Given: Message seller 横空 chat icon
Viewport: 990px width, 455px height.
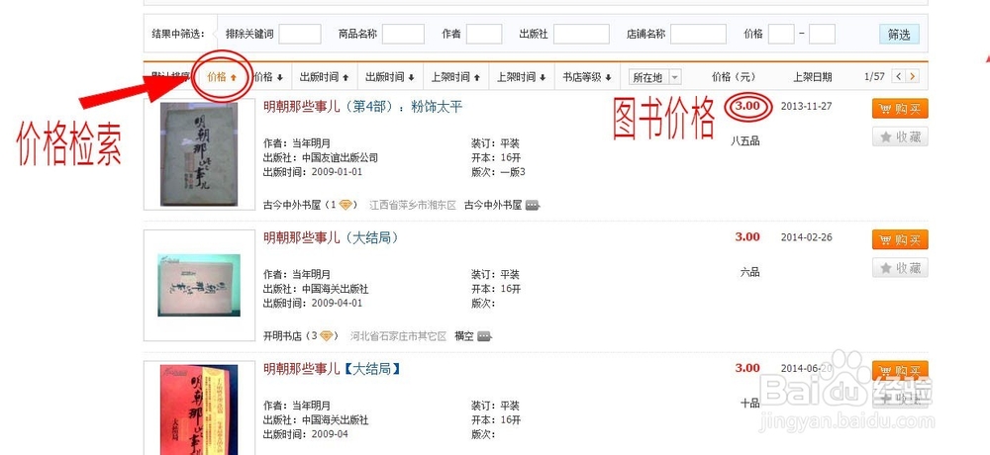Looking at the screenshot, I should [x=484, y=336].
